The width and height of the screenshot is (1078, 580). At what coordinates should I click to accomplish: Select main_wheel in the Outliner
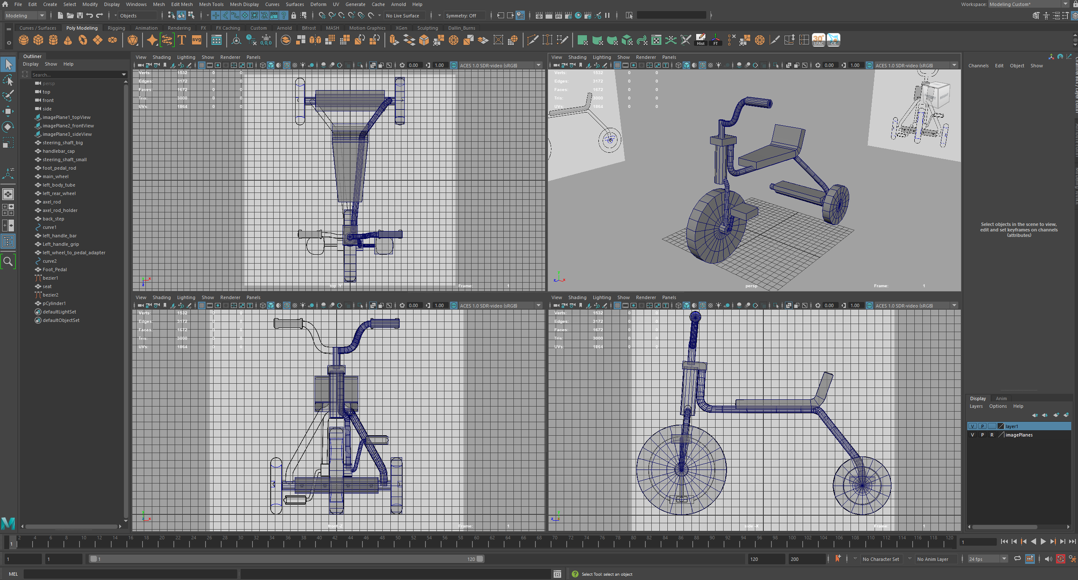pos(55,176)
